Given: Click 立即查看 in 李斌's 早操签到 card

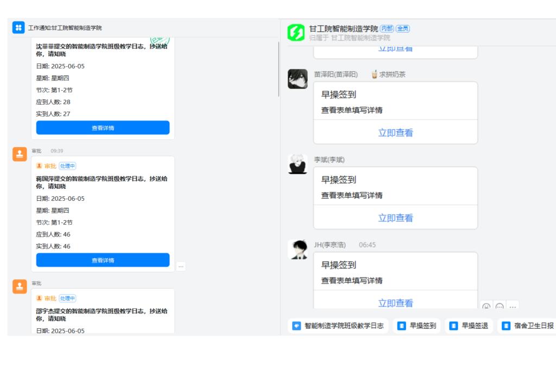Looking at the screenshot, I should tap(395, 218).
